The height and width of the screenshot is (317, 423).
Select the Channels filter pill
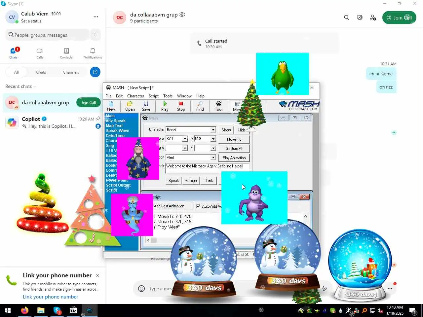tap(71, 72)
